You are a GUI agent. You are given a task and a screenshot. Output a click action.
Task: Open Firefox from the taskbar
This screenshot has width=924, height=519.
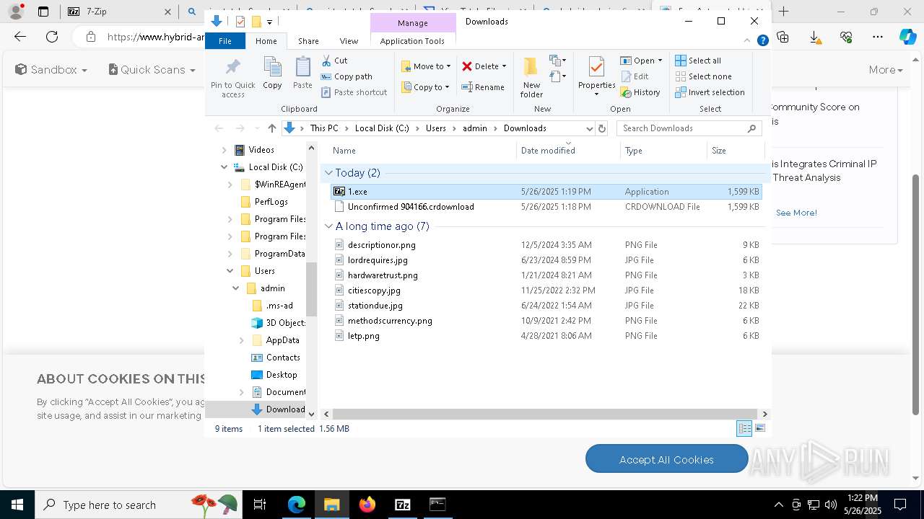pyautogui.click(x=367, y=505)
